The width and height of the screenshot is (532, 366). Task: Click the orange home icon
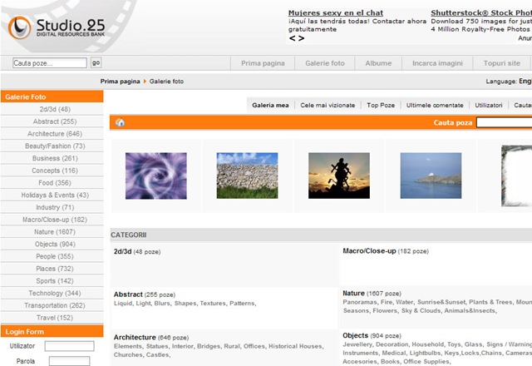pos(120,122)
